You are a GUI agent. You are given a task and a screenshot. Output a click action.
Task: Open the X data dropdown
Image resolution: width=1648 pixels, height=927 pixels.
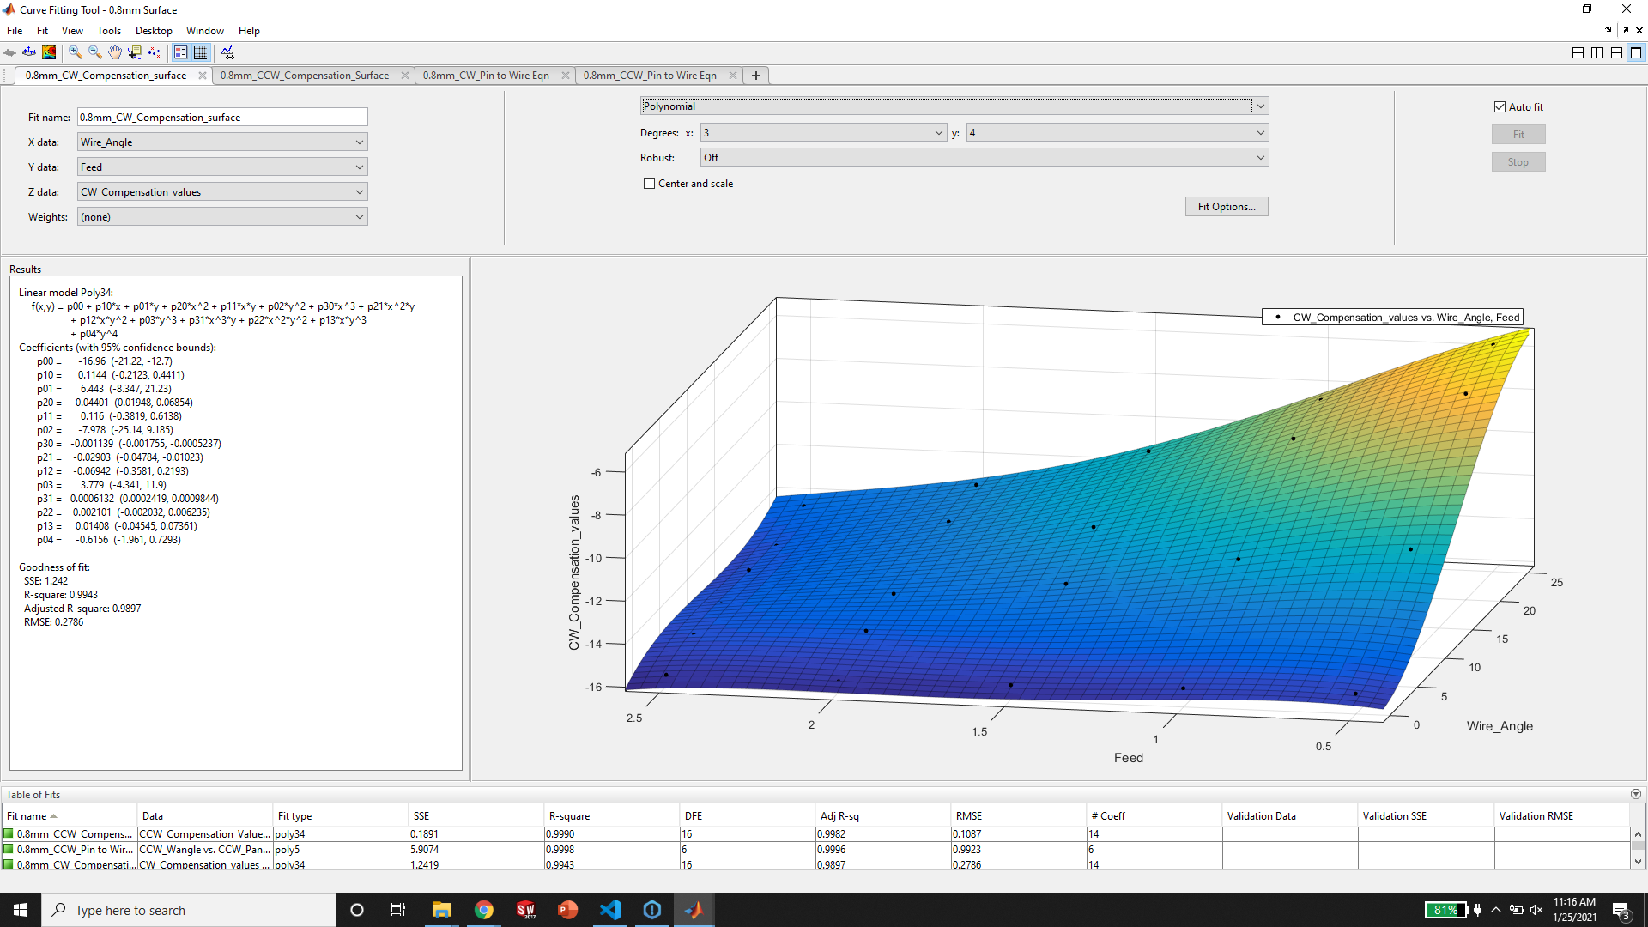pos(222,142)
